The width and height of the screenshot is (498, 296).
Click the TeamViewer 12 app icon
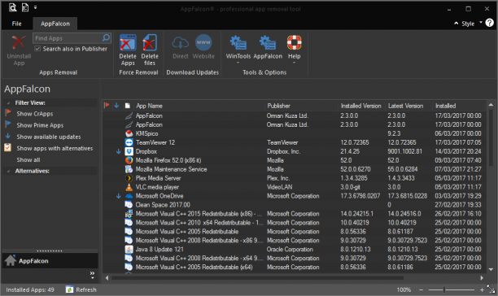[129, 142]
